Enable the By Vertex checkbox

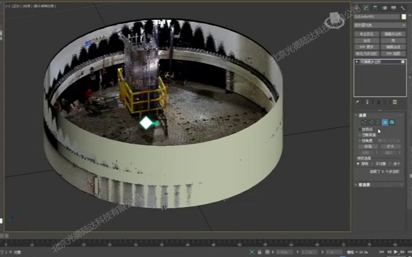360,130
